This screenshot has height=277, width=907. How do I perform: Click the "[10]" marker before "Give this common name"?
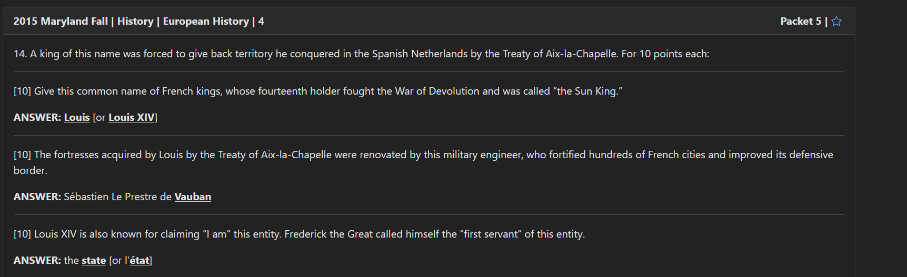pyautogui.click(x=22, y=91)
